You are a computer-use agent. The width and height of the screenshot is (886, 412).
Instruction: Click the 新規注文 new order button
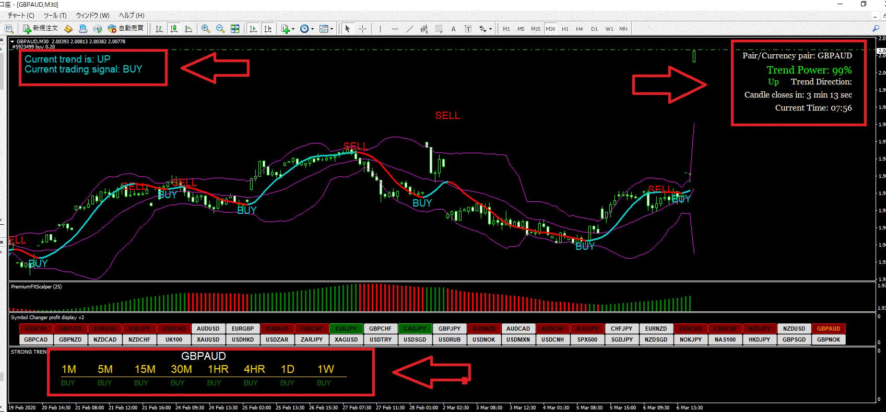(x=40, y=28)
